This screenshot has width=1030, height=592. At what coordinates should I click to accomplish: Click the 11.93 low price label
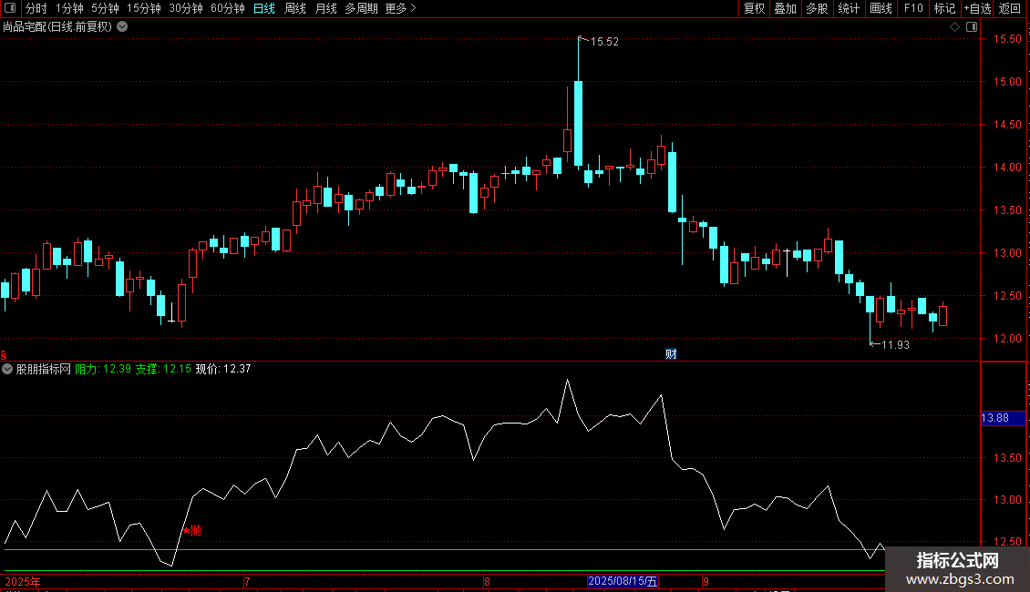(x=895, y=344)
